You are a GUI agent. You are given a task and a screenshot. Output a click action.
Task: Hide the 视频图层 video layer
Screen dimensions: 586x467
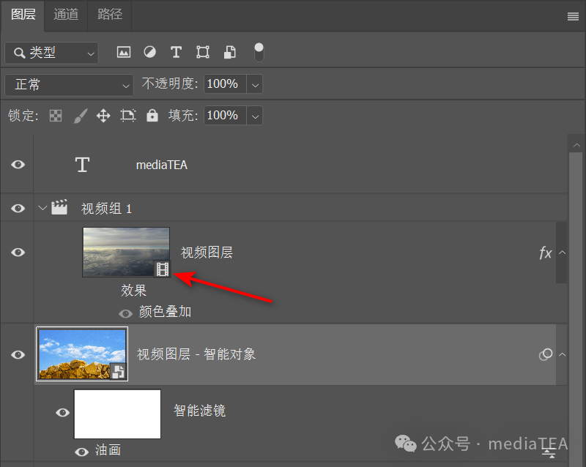pyautogui.click(x=18, y=253)
